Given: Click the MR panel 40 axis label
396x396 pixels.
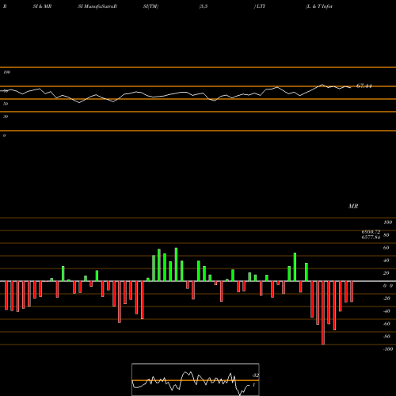Looking at the screenshot, I should [x=386, y=261].
